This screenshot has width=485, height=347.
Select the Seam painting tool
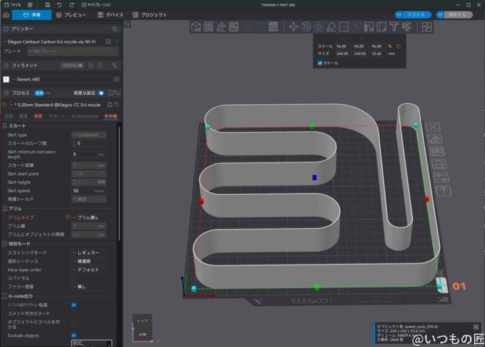381,27
